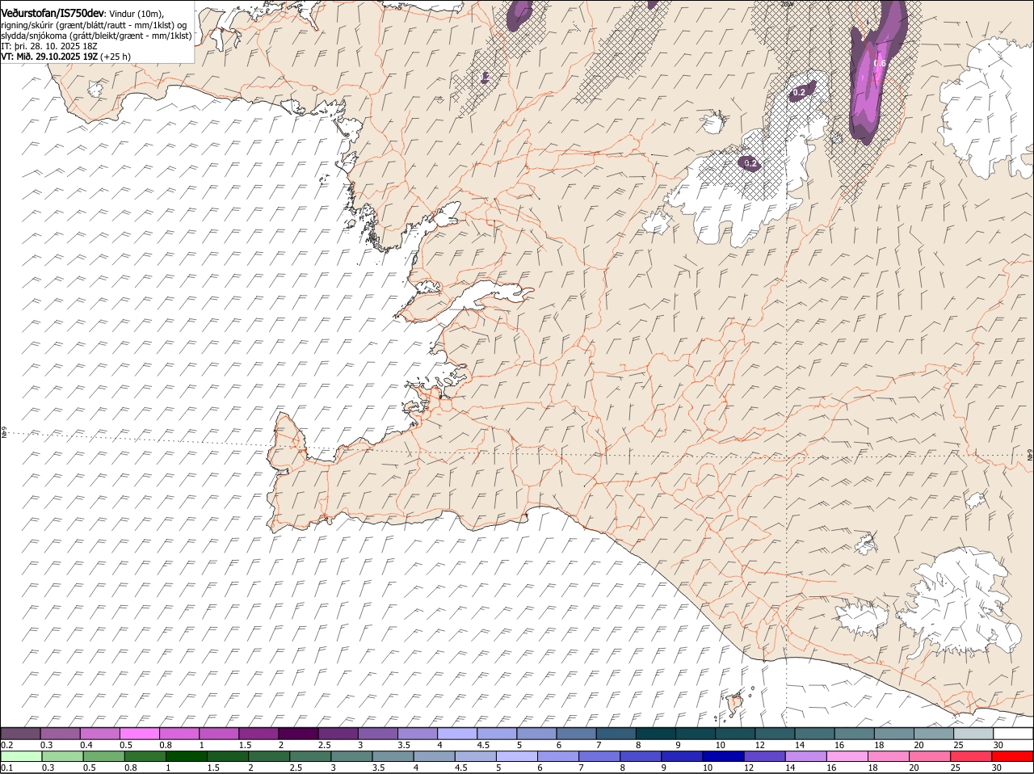Viewport: 1034px width, 774px height.
Task: Pick the pink rain swatch starting at 18
Action: pyautogui.click(x=888, y=757)
